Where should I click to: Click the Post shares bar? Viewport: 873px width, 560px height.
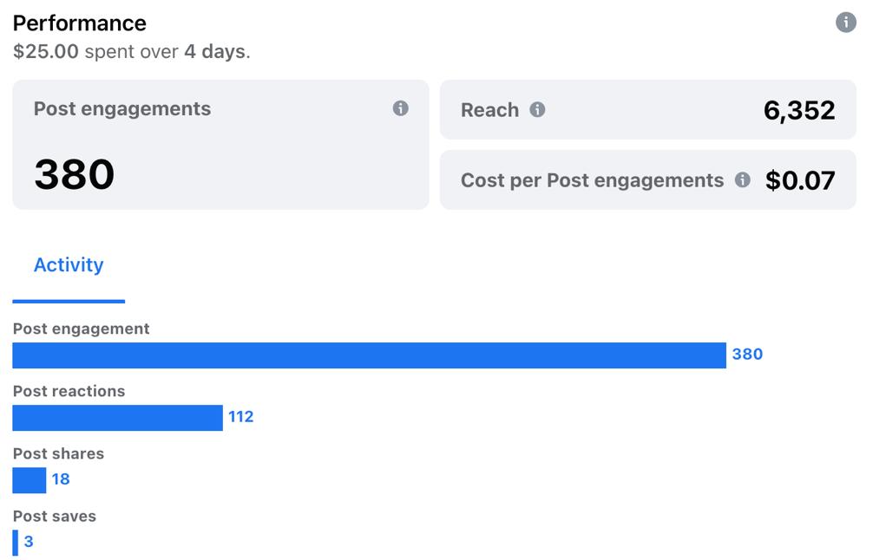(30, 480)
